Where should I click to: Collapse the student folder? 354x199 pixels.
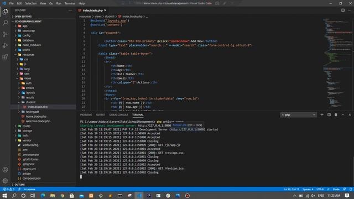click(x=30, y=102)
